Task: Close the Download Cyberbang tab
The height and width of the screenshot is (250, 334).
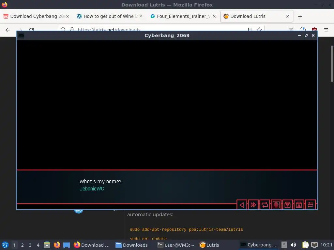Action: point(67,16)
